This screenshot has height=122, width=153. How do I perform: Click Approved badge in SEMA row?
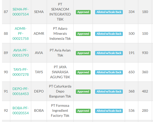pos(83,12)
